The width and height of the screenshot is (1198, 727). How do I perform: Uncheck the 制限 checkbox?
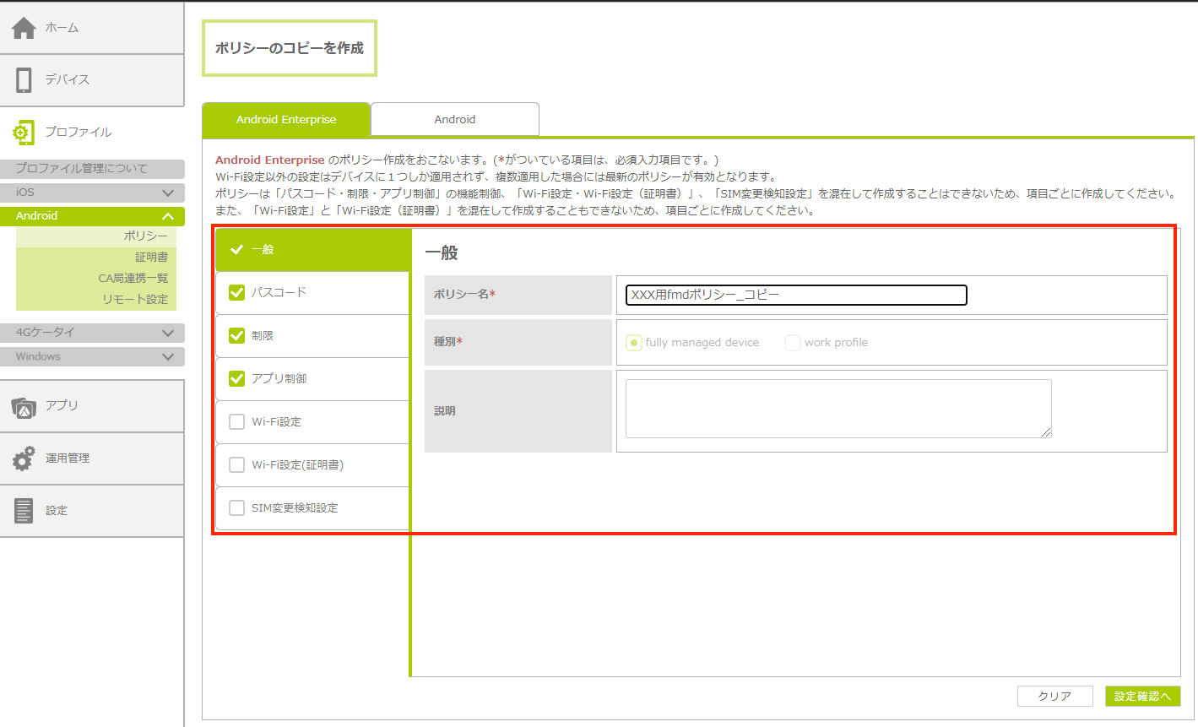coord(237,336)
